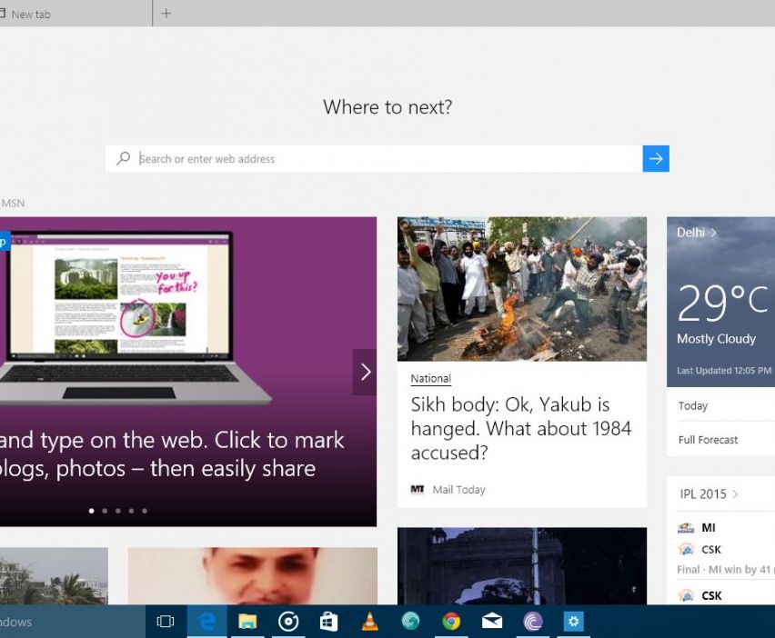Viewport: 775px width, 638px height.
Task: Open File Explorer from the taskbar
Action: coord(247,622)
